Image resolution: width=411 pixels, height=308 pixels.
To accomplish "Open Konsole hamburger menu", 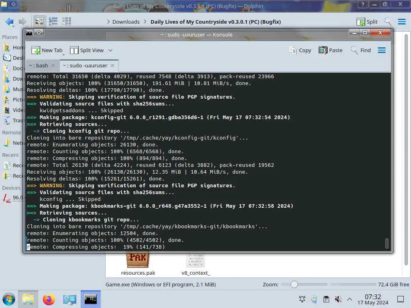I will [382, 50].
